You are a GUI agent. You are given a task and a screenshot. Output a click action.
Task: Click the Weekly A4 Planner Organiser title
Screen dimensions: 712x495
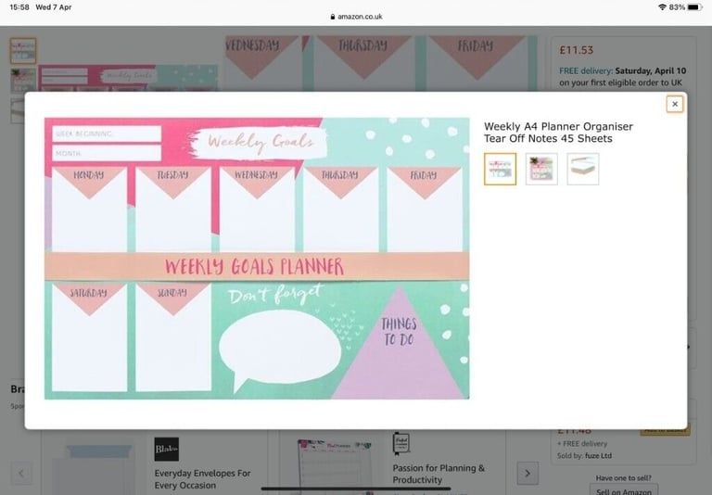pyautogui.click(x=558, y=133)
